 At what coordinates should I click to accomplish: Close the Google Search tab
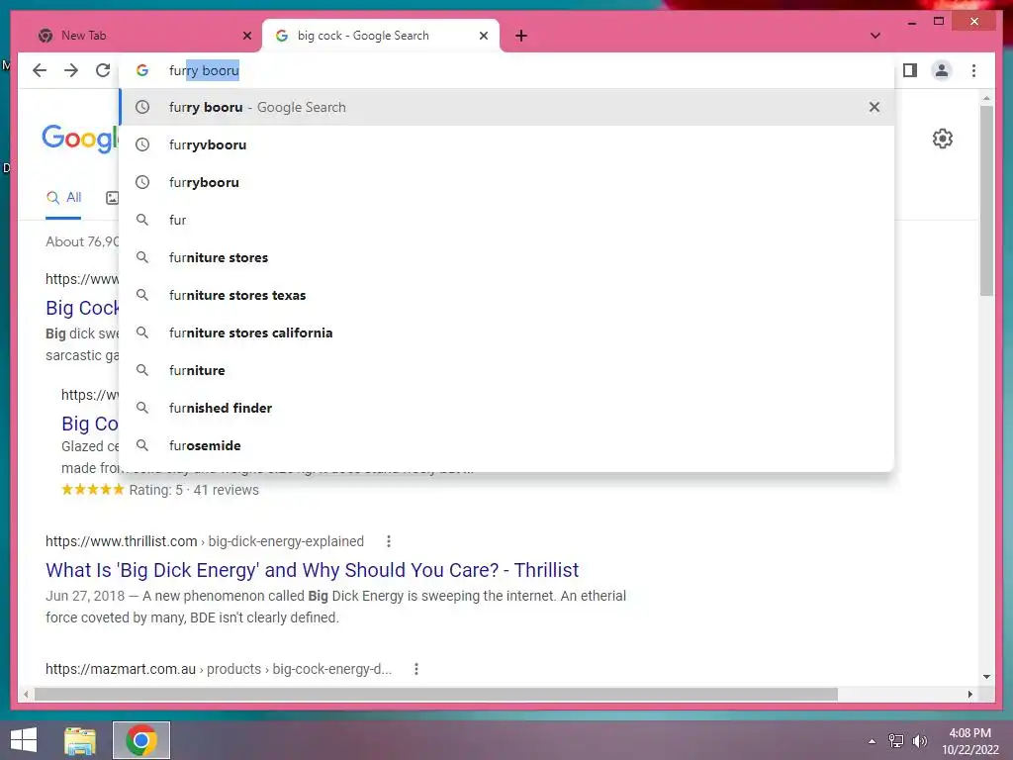pyautogui.click(x=483, y=36)
